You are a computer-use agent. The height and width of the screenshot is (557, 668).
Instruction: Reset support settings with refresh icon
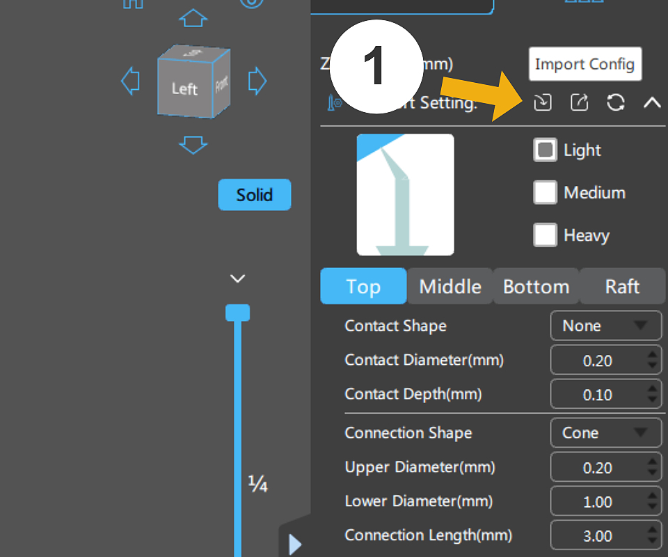tap(615, 103)
